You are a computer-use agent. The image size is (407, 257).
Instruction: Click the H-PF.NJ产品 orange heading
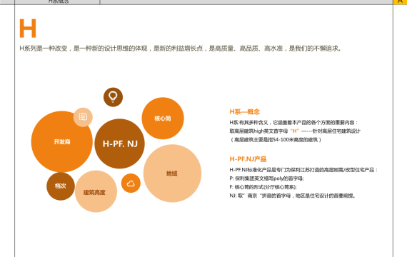248,159
